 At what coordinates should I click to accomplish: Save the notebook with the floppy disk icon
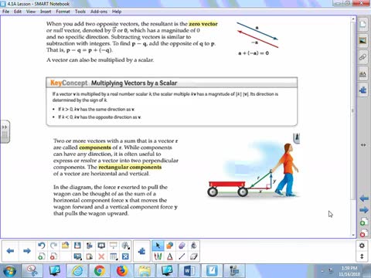click(x=77, y=246)
